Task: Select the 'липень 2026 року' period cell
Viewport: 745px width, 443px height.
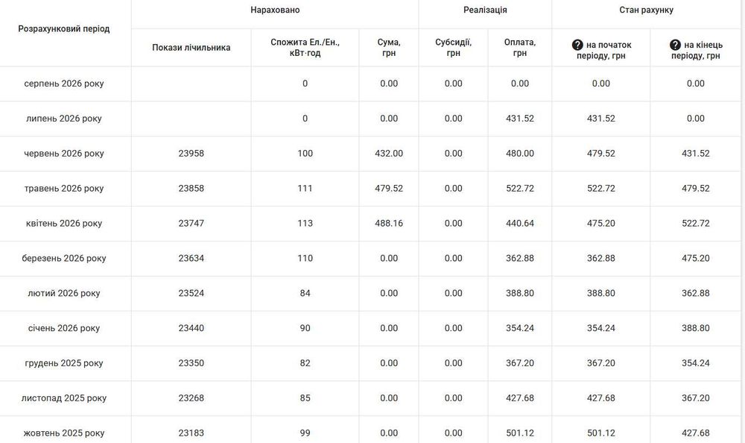Action: (64, 119)
